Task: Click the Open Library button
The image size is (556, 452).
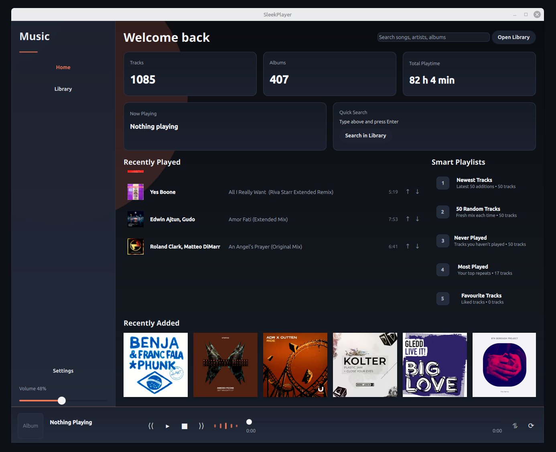Action: (x=513, y=37)
